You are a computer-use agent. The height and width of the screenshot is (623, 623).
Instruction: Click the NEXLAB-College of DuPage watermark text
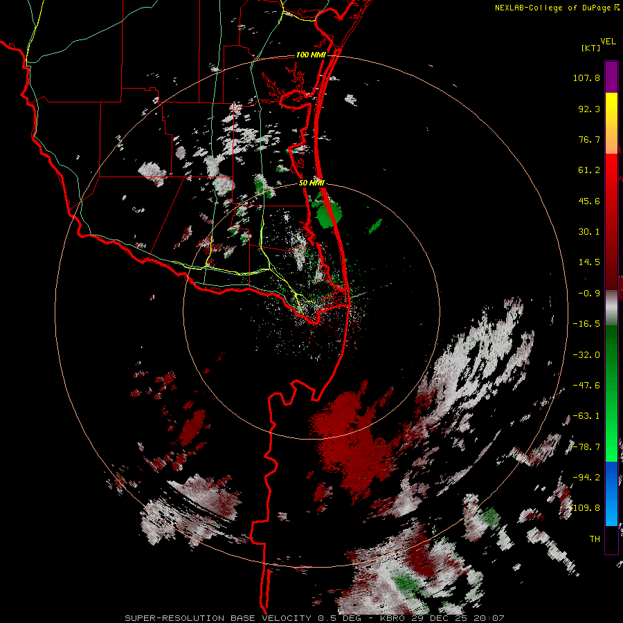(552, 8)
